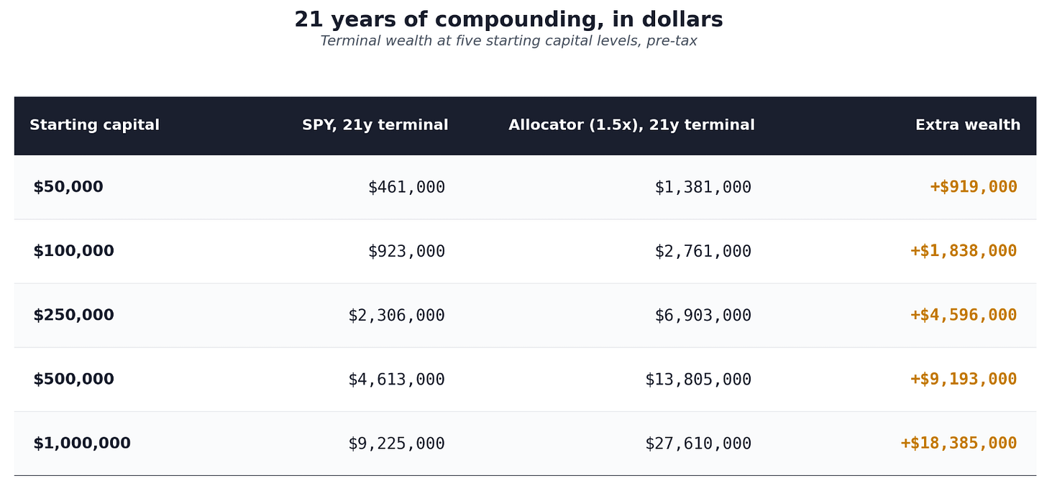Click the $2,306,000 SPY terminal value
1047x486 pixels.
pyautogui.click(x=396, y=316)
